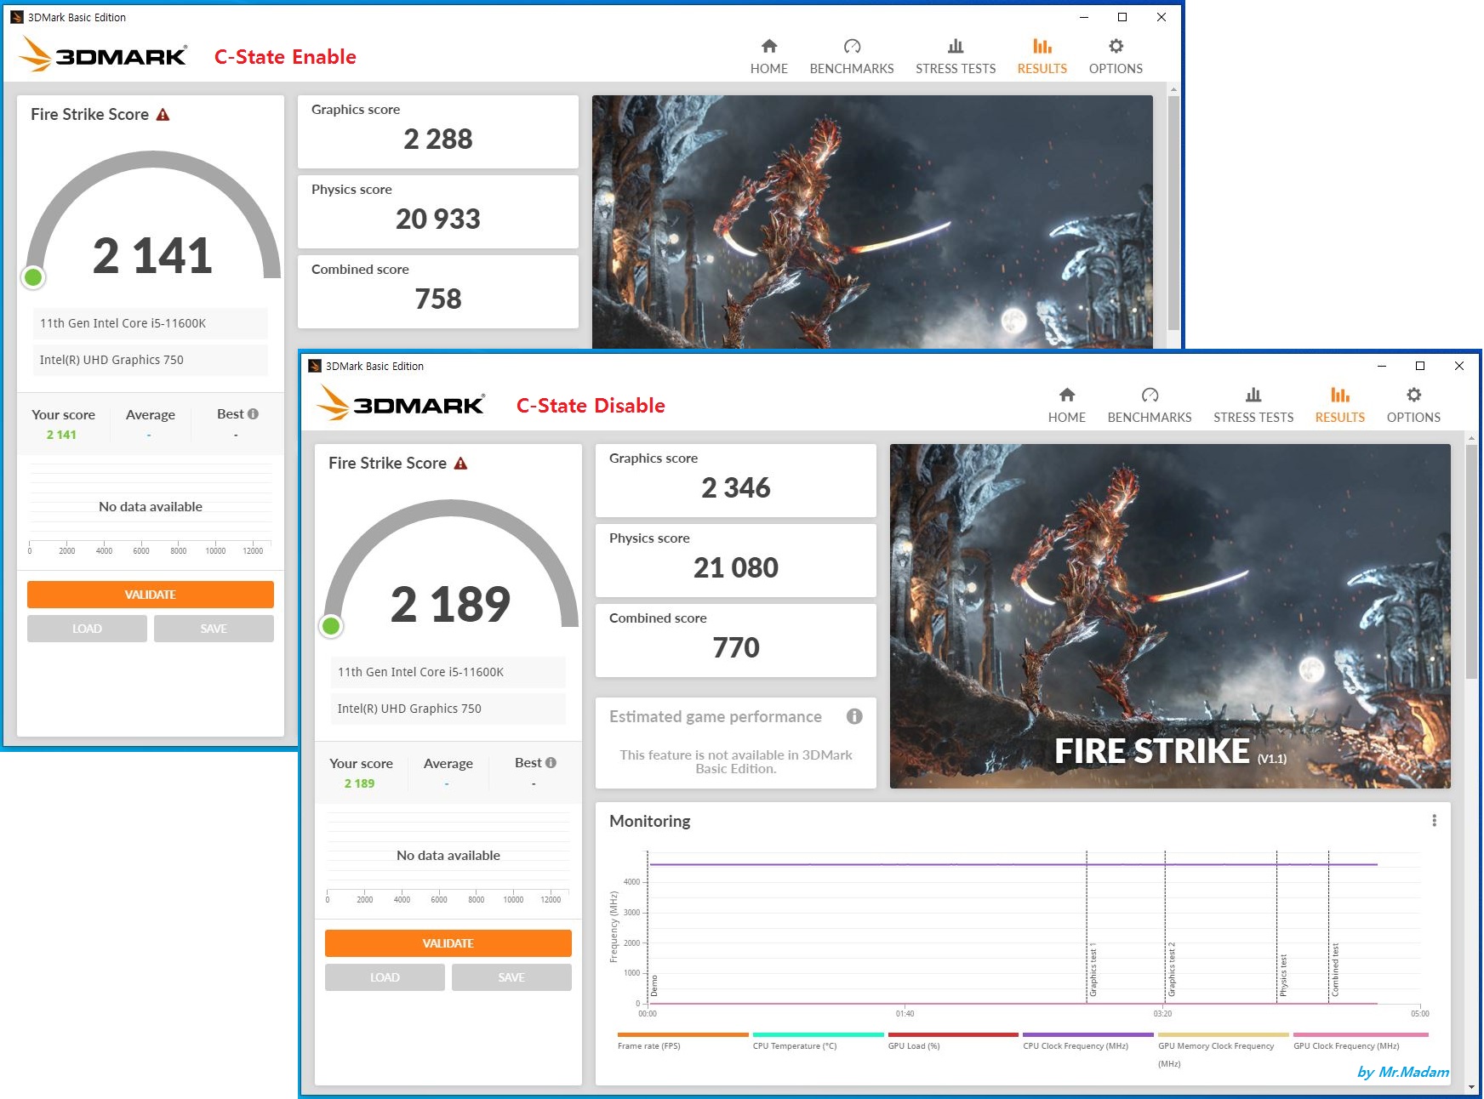Click the scroll down arrow of the front window
Screen dimensions: 1484x1099
coord(1471,1087)
